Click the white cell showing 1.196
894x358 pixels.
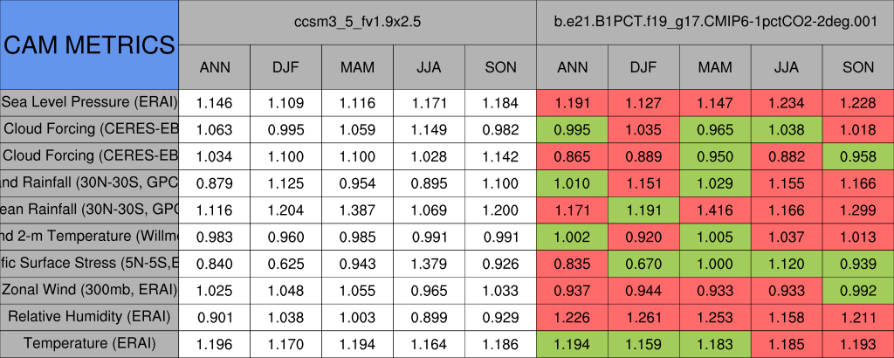[x=215, y=343]
